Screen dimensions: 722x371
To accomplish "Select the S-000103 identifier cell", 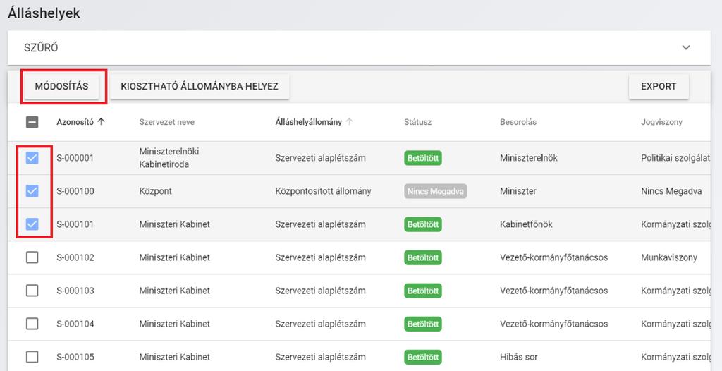I will click(x=75, y=291).
